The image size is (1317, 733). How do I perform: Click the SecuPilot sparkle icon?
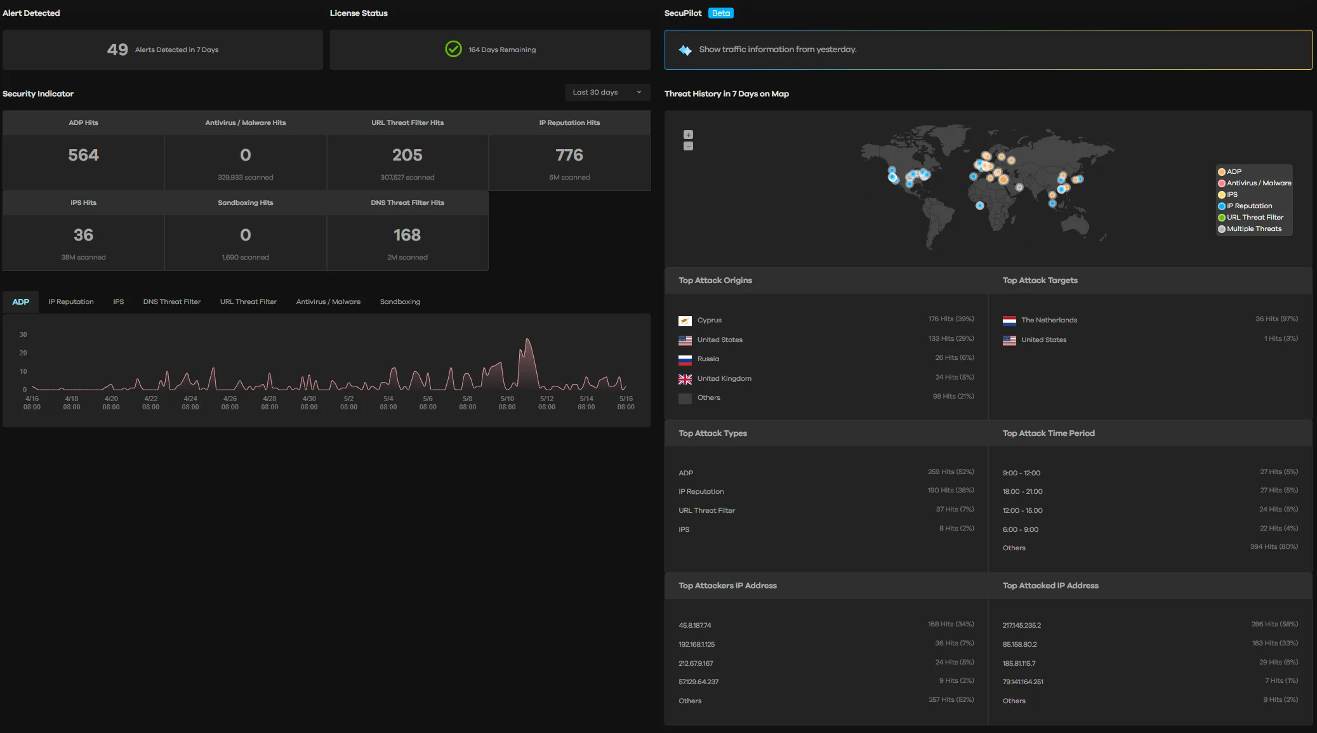point(685,50)
